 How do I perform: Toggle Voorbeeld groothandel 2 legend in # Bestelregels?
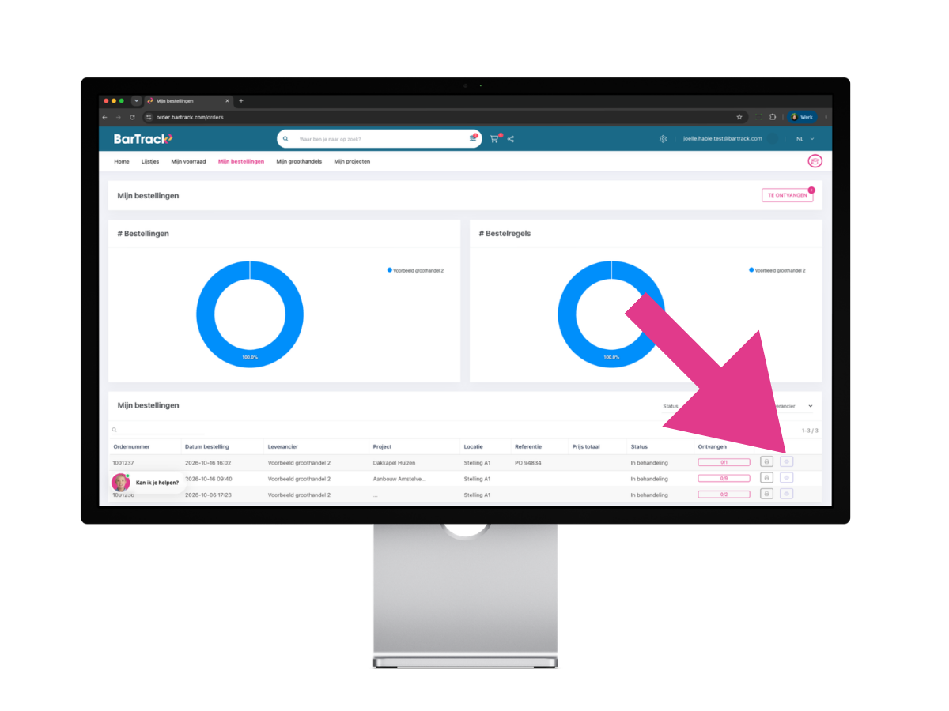(x=777, y=270)
